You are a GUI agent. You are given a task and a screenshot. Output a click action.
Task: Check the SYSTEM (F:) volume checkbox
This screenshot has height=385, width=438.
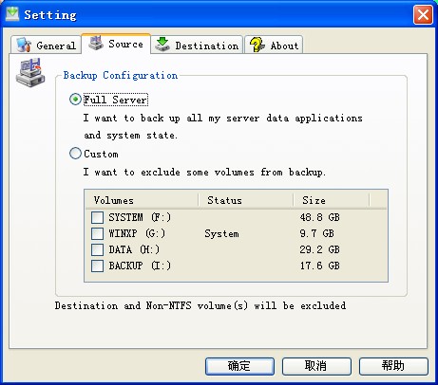coord(97,217)
